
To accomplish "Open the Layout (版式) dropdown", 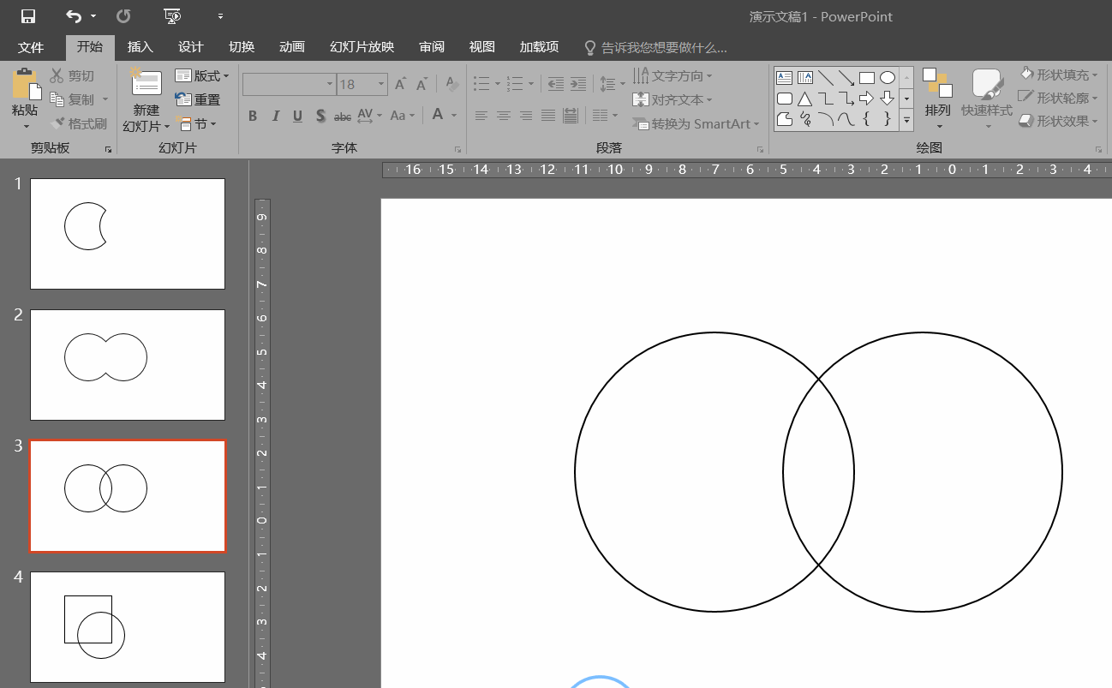I will coord(202,76).
